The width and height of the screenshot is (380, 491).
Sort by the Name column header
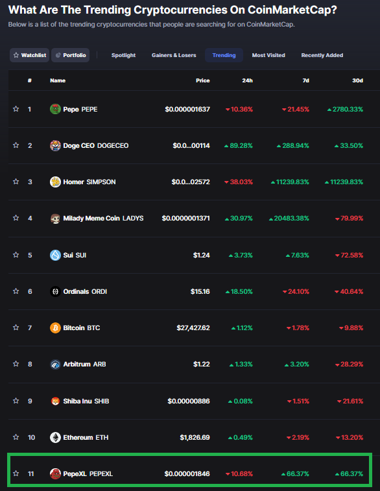click(x=58, y=80)
